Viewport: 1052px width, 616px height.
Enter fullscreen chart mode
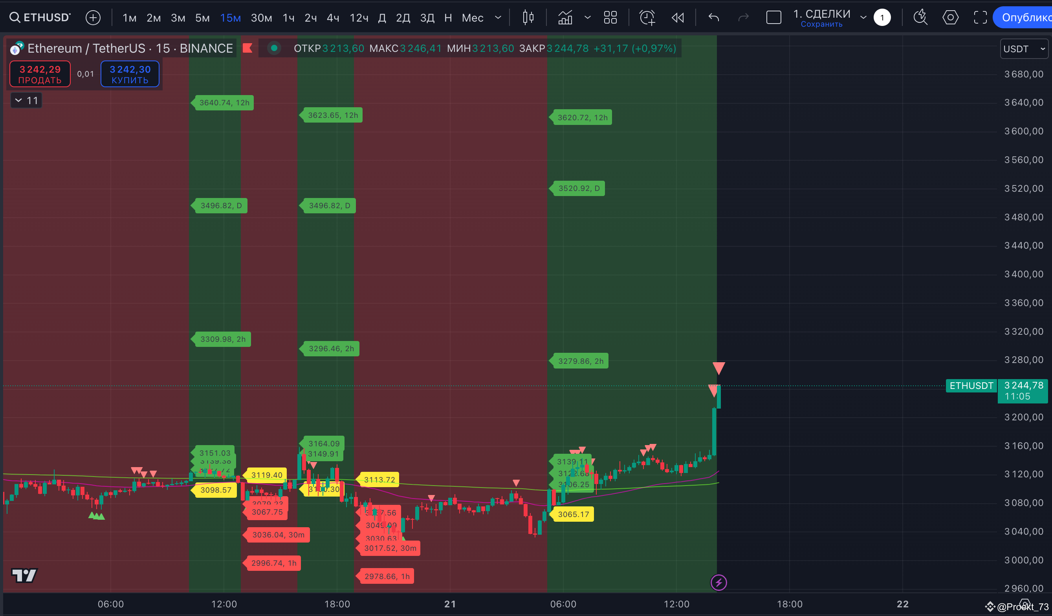tap(979, 18)
